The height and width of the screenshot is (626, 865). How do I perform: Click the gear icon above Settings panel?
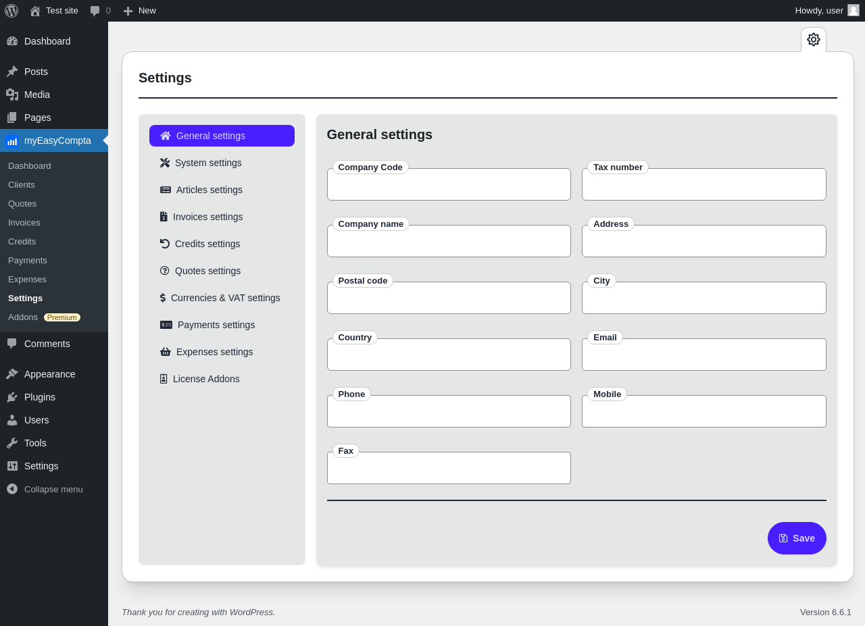click(814, 40)
